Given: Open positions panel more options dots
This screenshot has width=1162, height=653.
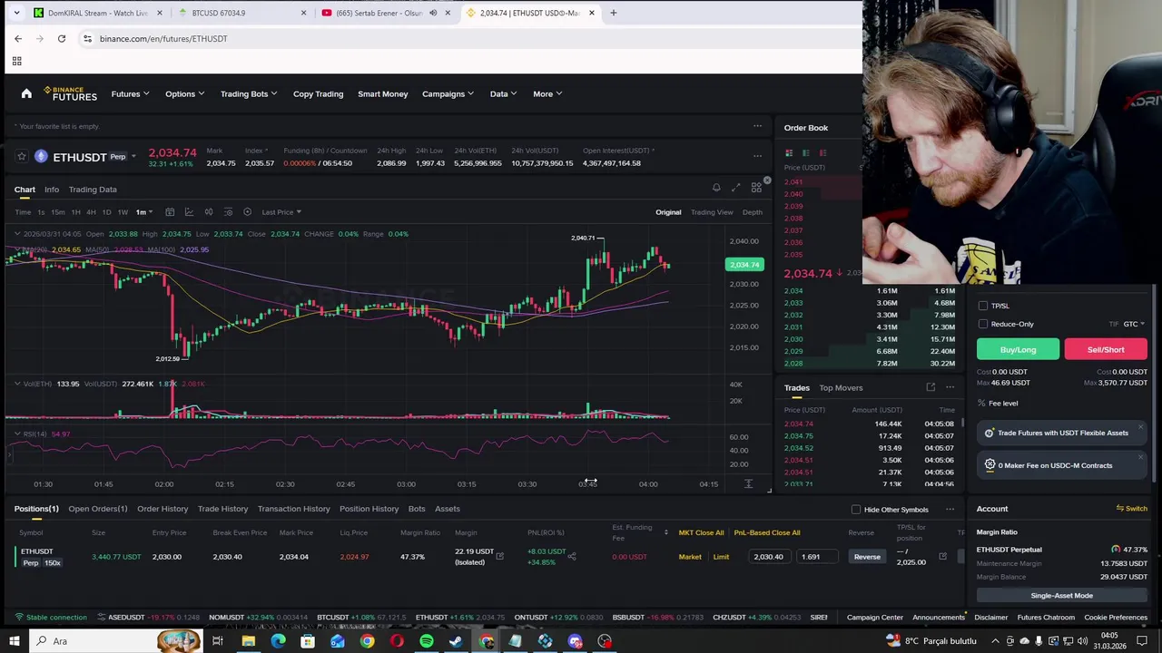Looking at the screenshot, I should [x=950, y=509].
